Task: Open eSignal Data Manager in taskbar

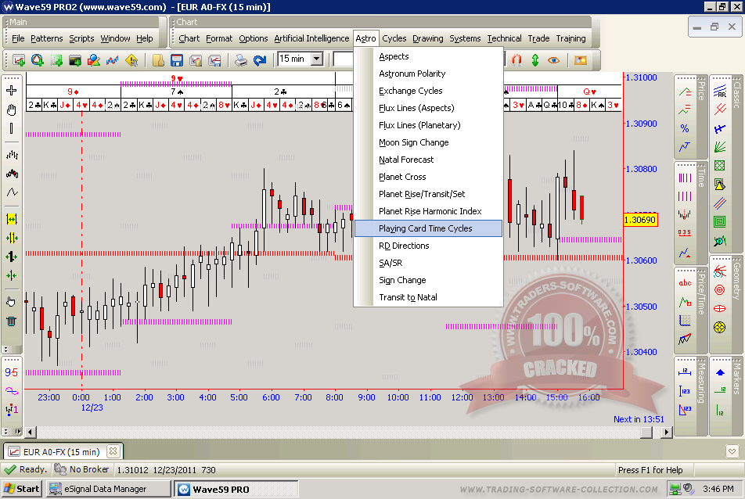Action: [x=108, y=489]
